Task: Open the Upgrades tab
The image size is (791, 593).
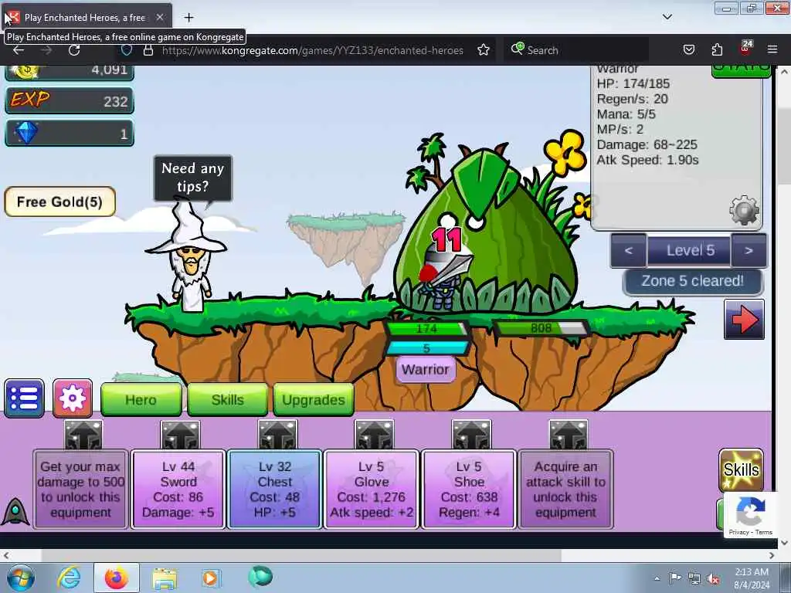Action: pos(314,400)
